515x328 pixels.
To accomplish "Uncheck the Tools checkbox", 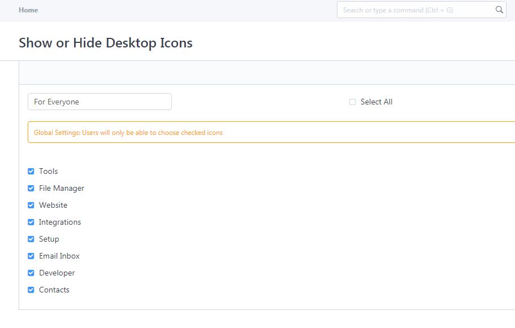I will pyautogui.click(x=31, y=171).
